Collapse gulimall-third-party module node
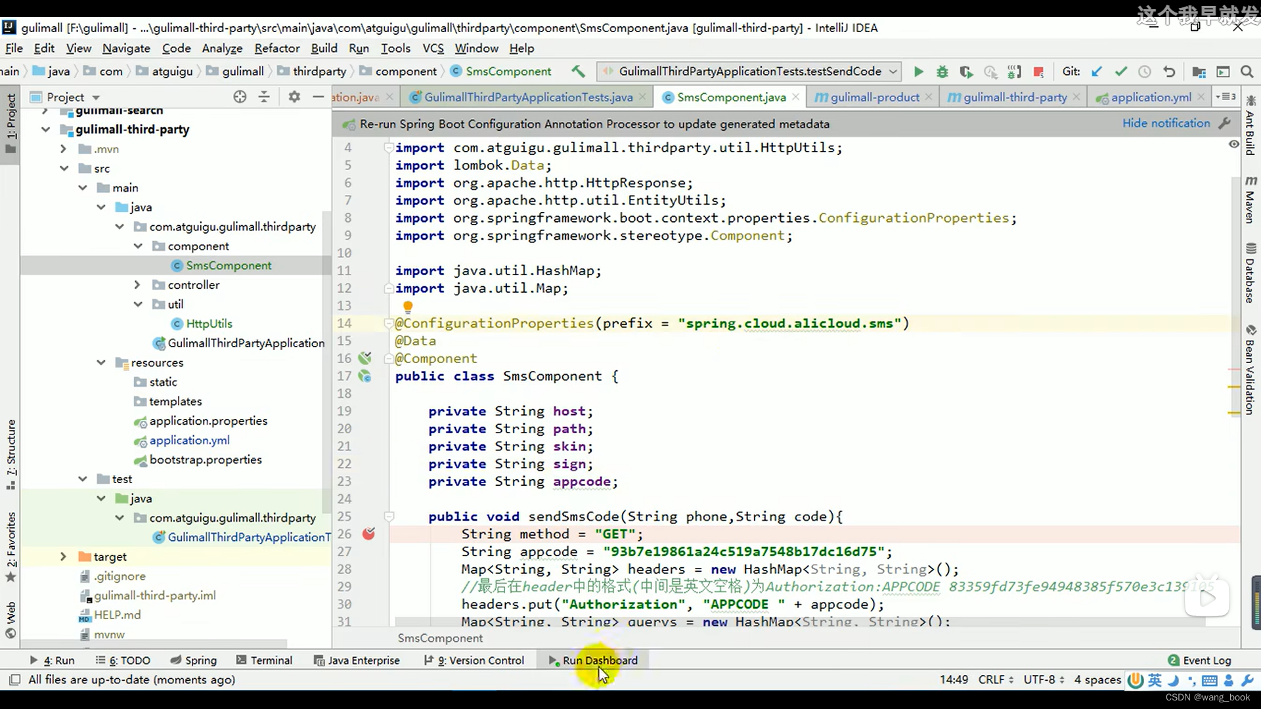1261x709 pixels. [45, 129]
